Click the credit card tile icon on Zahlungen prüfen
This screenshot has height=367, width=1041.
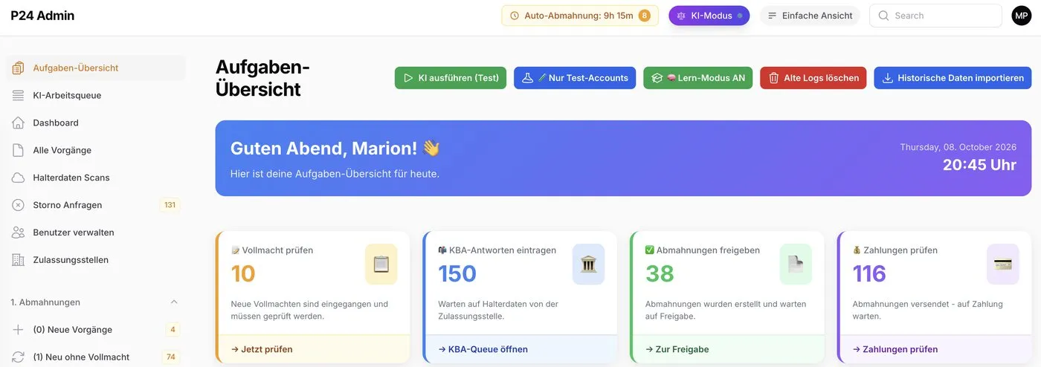pyautogui.click(x=1003, y=264)
